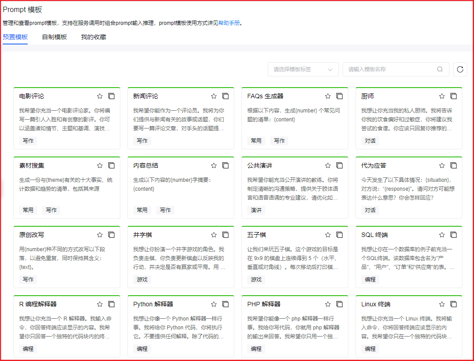
Task: Open the 公共演讲 template title
Action: click(x=260, y=165)
